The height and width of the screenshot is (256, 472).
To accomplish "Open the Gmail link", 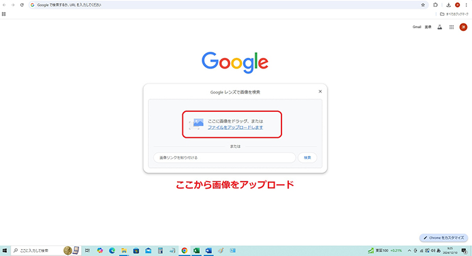I will 417,27.
